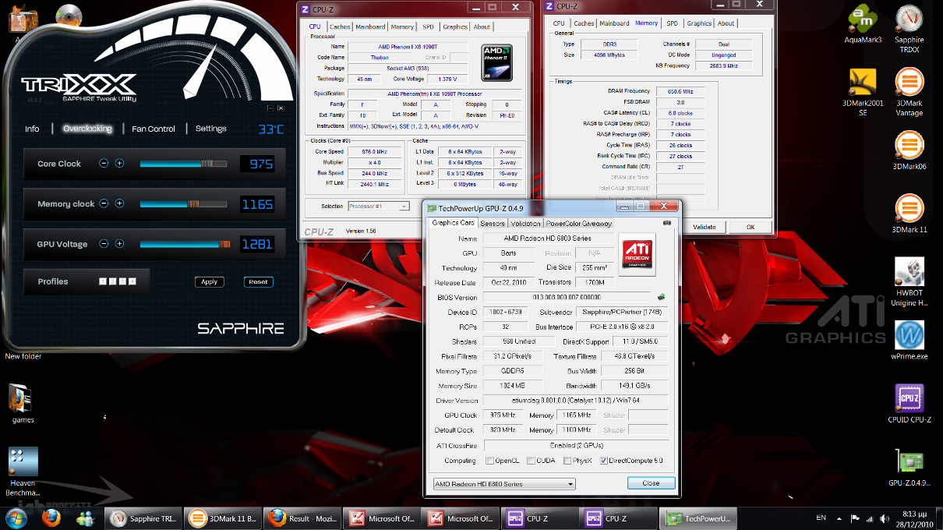The image size is (943, 530).
Task: Open SPD tab in the CPU-Z memory window
Action: click(x=672, y=23)
